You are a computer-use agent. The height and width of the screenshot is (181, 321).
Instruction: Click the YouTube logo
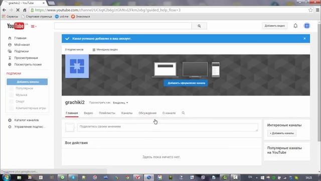16,26
